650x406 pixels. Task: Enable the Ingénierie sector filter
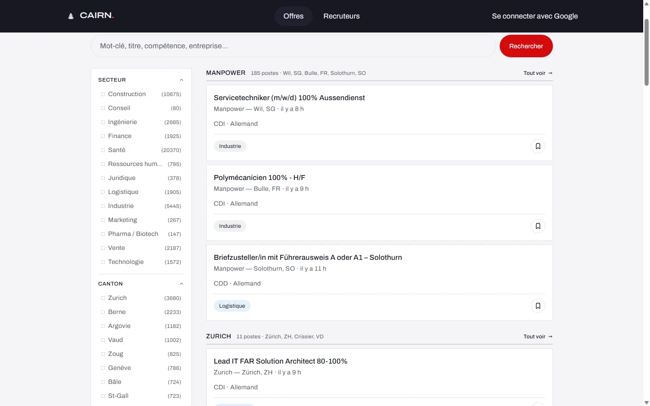[x=103, y=122]
